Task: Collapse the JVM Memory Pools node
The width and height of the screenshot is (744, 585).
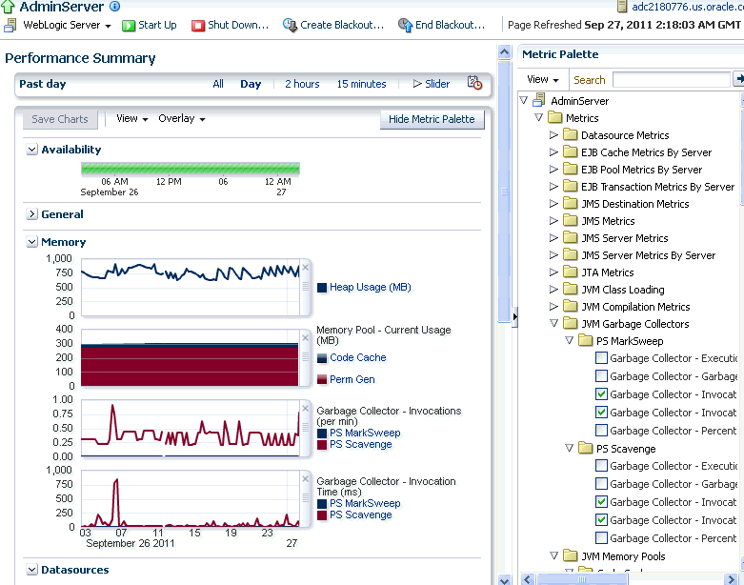Action: coord(553,555)
